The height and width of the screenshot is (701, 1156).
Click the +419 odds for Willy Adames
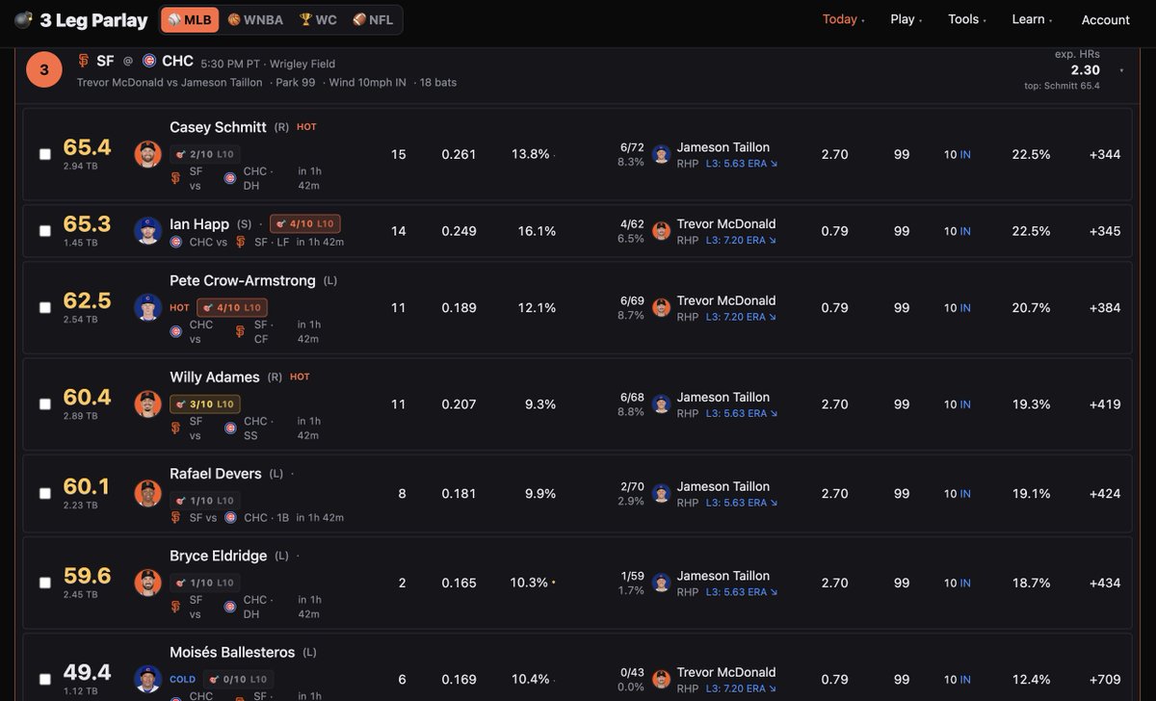click(1105, 404)
